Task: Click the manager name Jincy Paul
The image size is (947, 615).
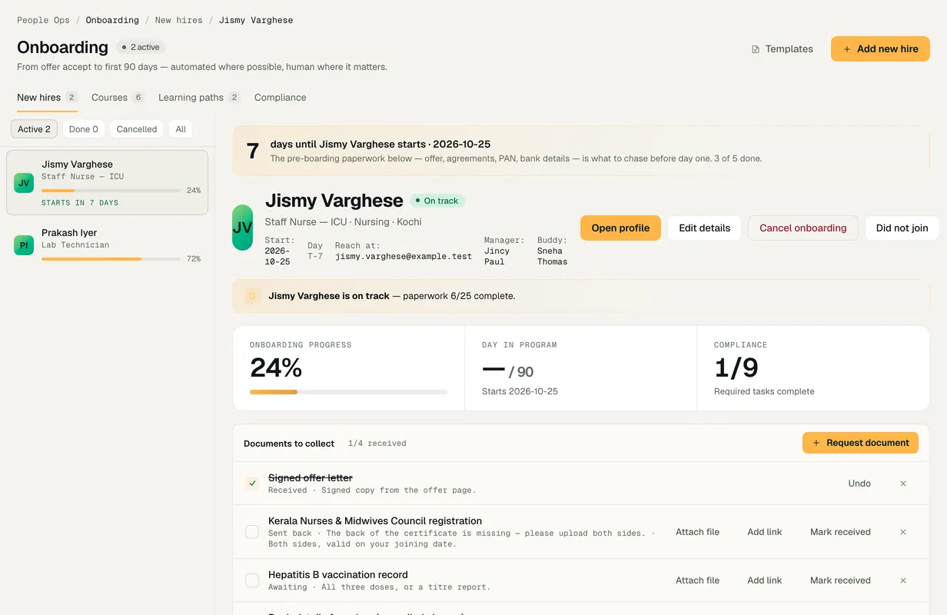Action: click(497, 256)
